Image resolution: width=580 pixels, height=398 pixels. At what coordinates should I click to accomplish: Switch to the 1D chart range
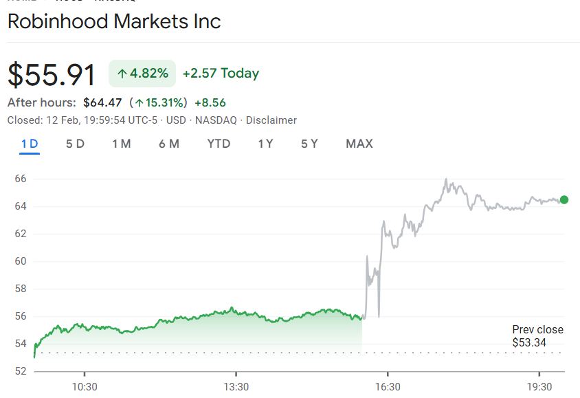30,144
